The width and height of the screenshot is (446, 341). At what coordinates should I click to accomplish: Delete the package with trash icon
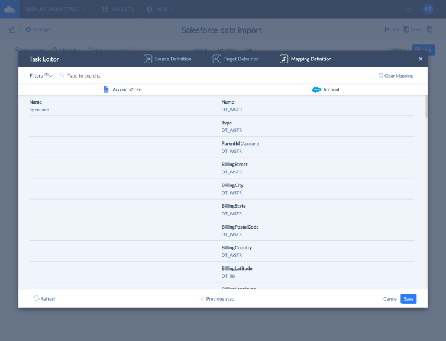pos(429,30)
